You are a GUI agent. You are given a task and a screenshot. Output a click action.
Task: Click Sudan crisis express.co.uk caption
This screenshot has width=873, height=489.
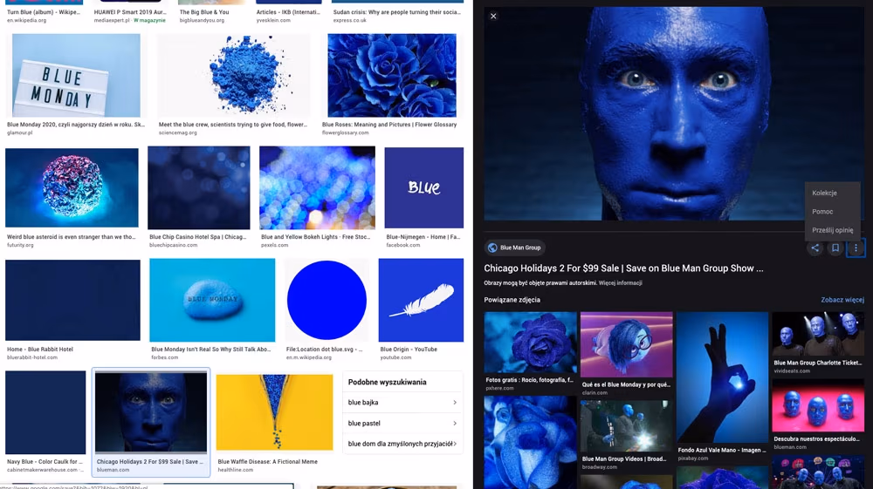396,12
